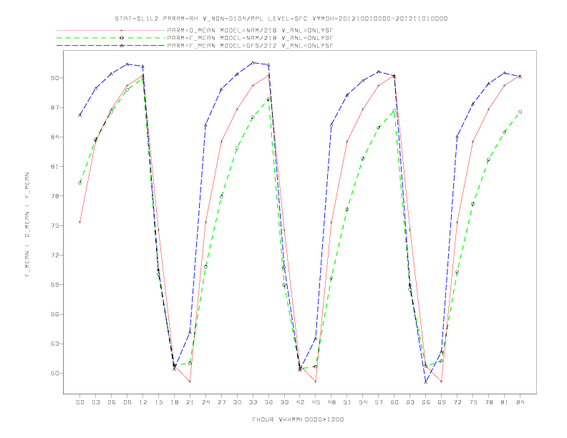Click the x-axis tick label 03
The height and width of the screenshot is (438, 567).
(95, 402)
